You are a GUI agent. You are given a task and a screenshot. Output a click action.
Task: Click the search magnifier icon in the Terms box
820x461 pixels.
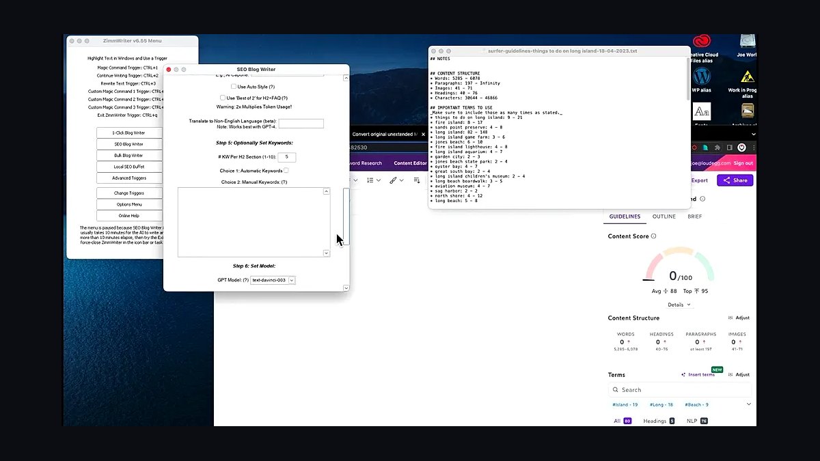616,390
